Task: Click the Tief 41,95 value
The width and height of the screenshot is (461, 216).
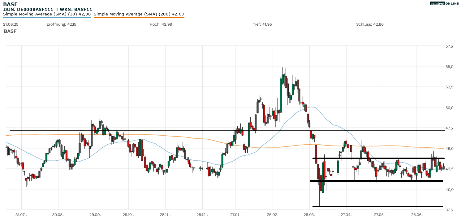Action: [262, 24]
